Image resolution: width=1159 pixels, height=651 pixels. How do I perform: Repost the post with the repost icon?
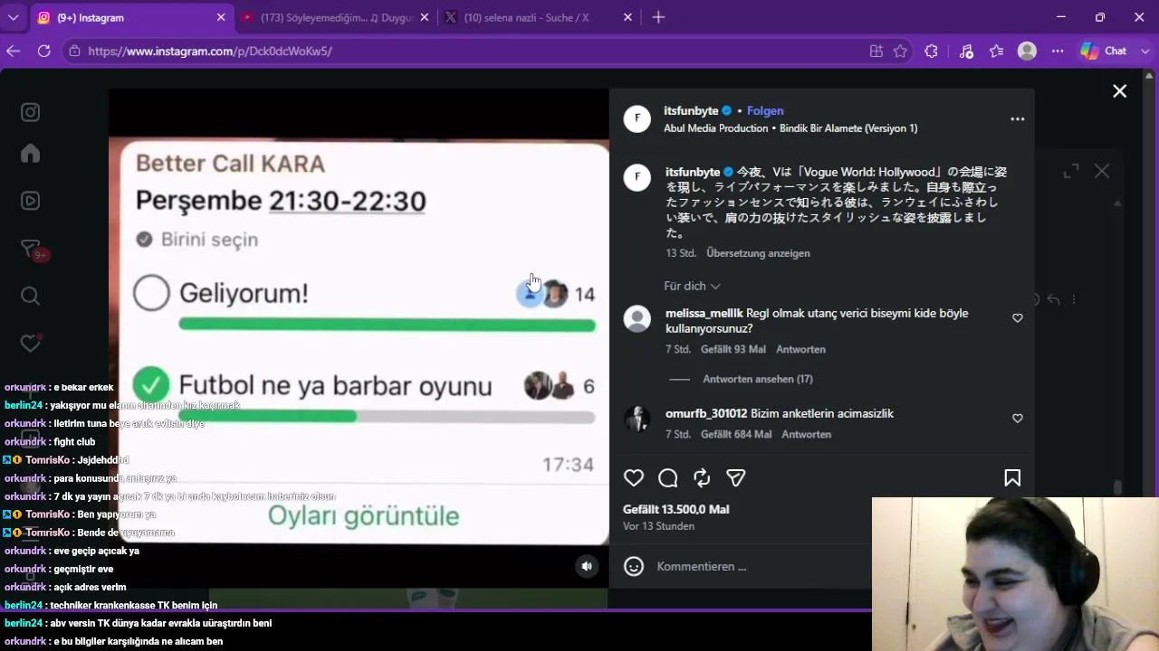click(702, 478)
